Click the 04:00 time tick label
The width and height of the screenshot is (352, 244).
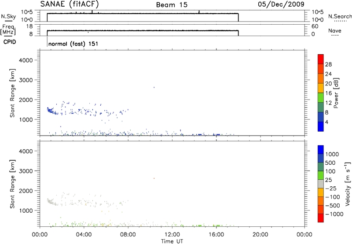(x=84, y=235)
